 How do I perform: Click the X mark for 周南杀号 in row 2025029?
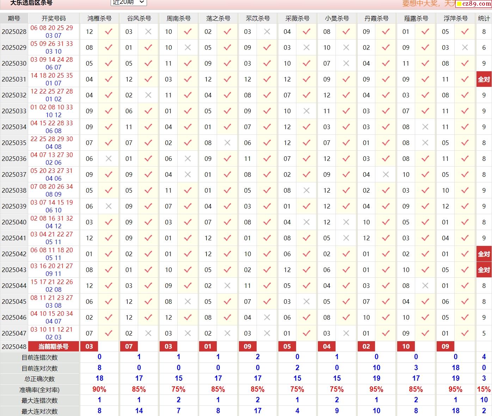point(187,47)
